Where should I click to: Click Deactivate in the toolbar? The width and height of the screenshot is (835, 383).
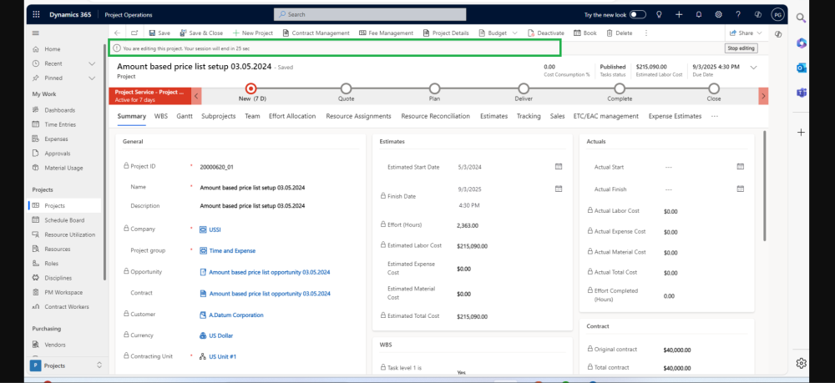(546, 33)
